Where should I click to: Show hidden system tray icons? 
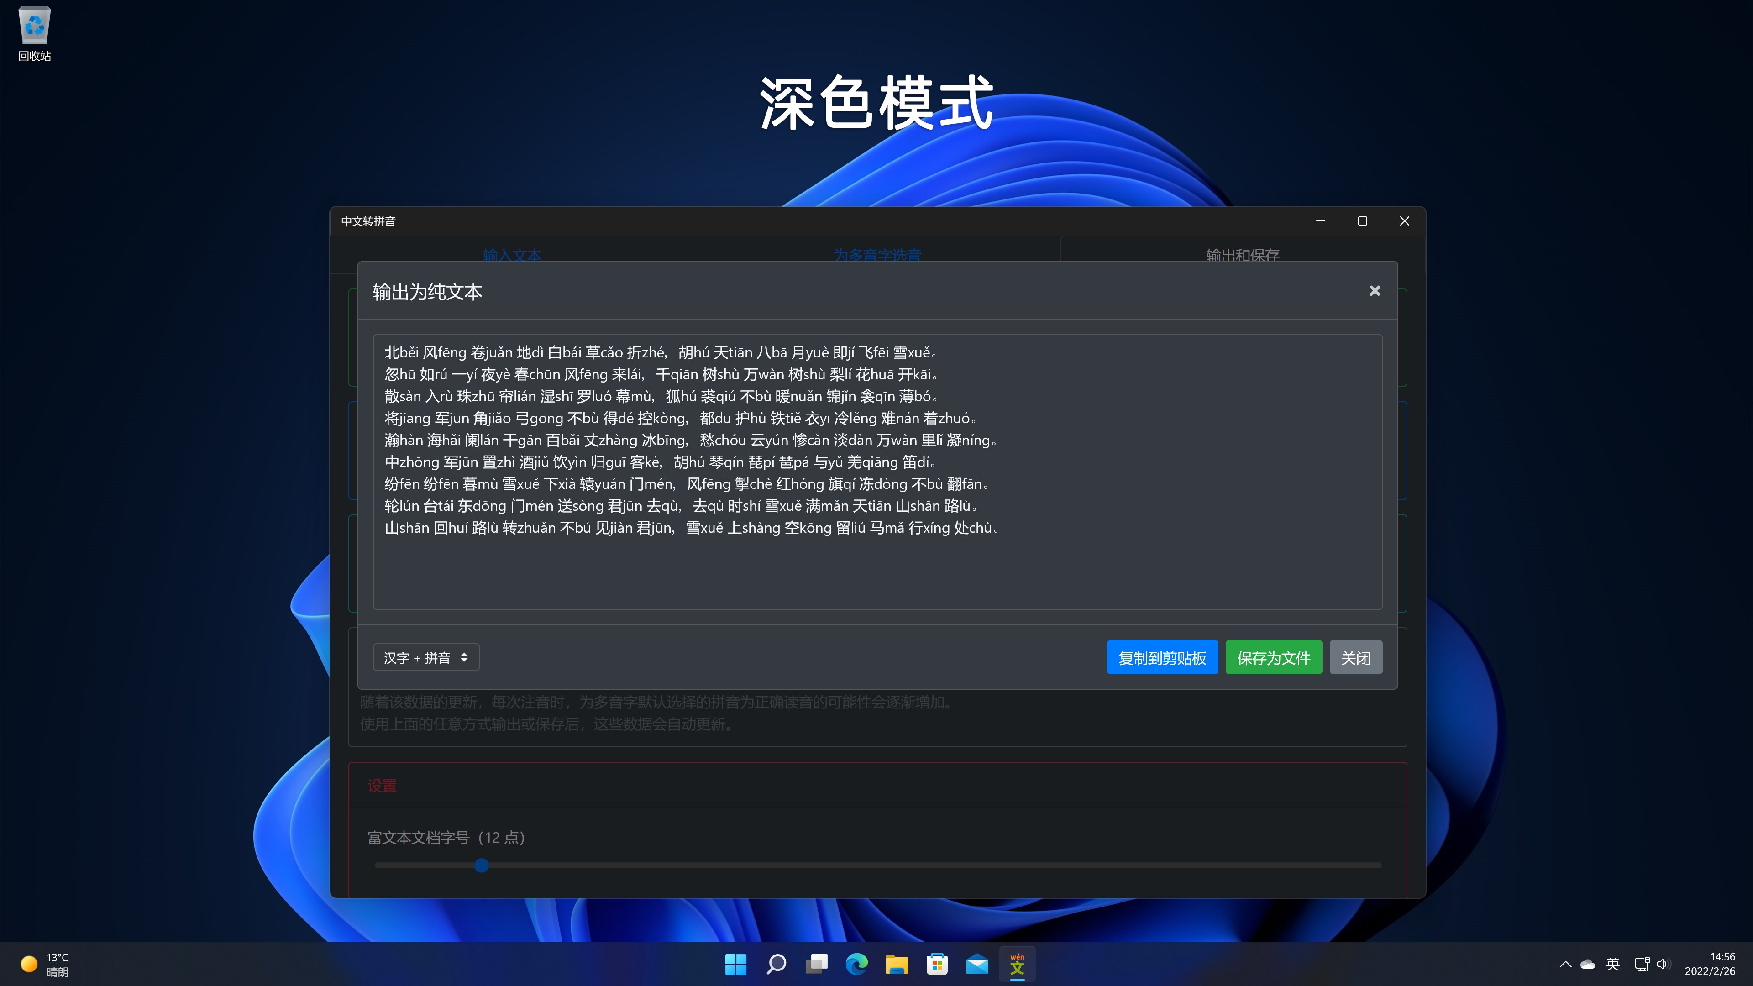click(x=1565, y=964)
